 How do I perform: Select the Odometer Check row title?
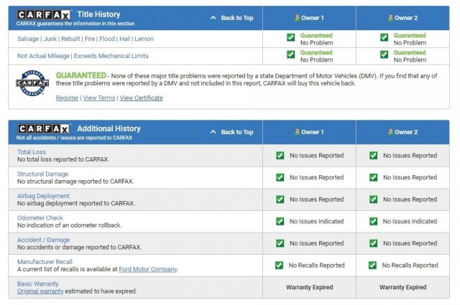(40, 217)
